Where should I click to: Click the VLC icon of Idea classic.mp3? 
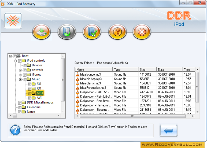point(78,83)
